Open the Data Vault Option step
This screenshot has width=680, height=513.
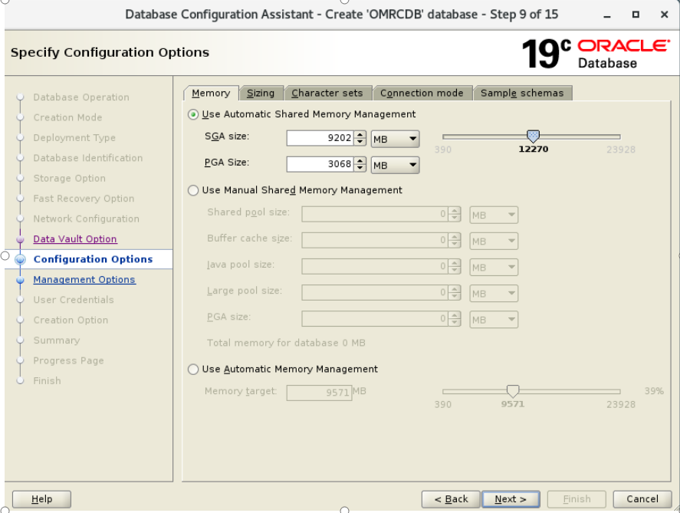[74, 239]
